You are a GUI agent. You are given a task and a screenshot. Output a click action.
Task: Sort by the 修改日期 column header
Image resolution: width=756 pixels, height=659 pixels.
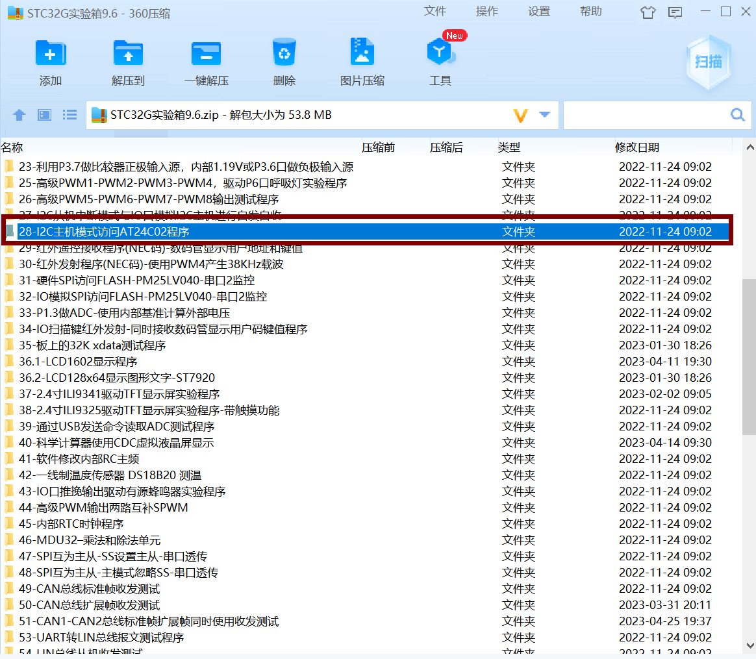click(637, 147)
